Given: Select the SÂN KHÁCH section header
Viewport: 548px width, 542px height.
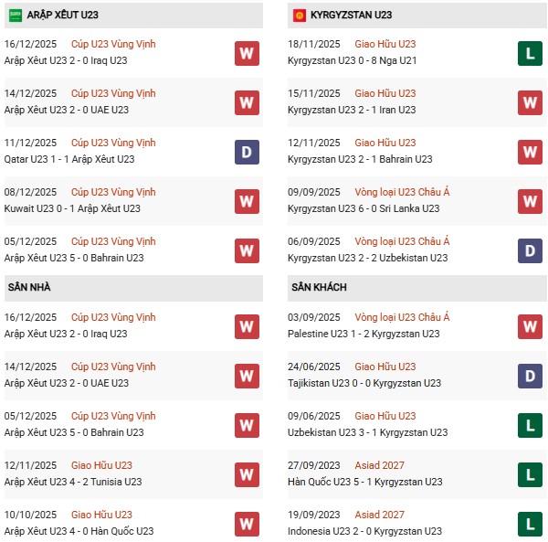Looking at the screenshot, I should (x=319, y=287).
